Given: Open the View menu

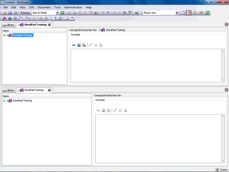Looking at the screenshot, I should coord(23,7).
